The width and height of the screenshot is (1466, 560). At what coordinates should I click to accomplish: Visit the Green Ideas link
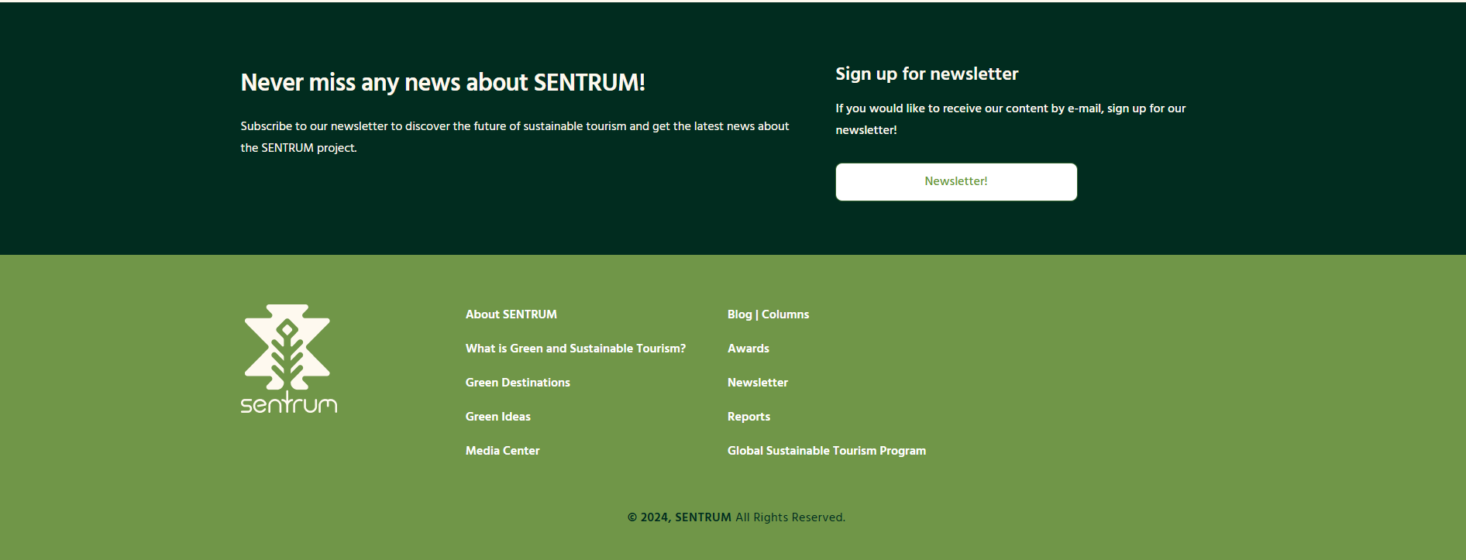tap(497, 417)
